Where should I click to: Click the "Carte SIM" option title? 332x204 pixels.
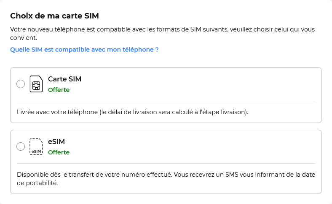coord(64,79)
